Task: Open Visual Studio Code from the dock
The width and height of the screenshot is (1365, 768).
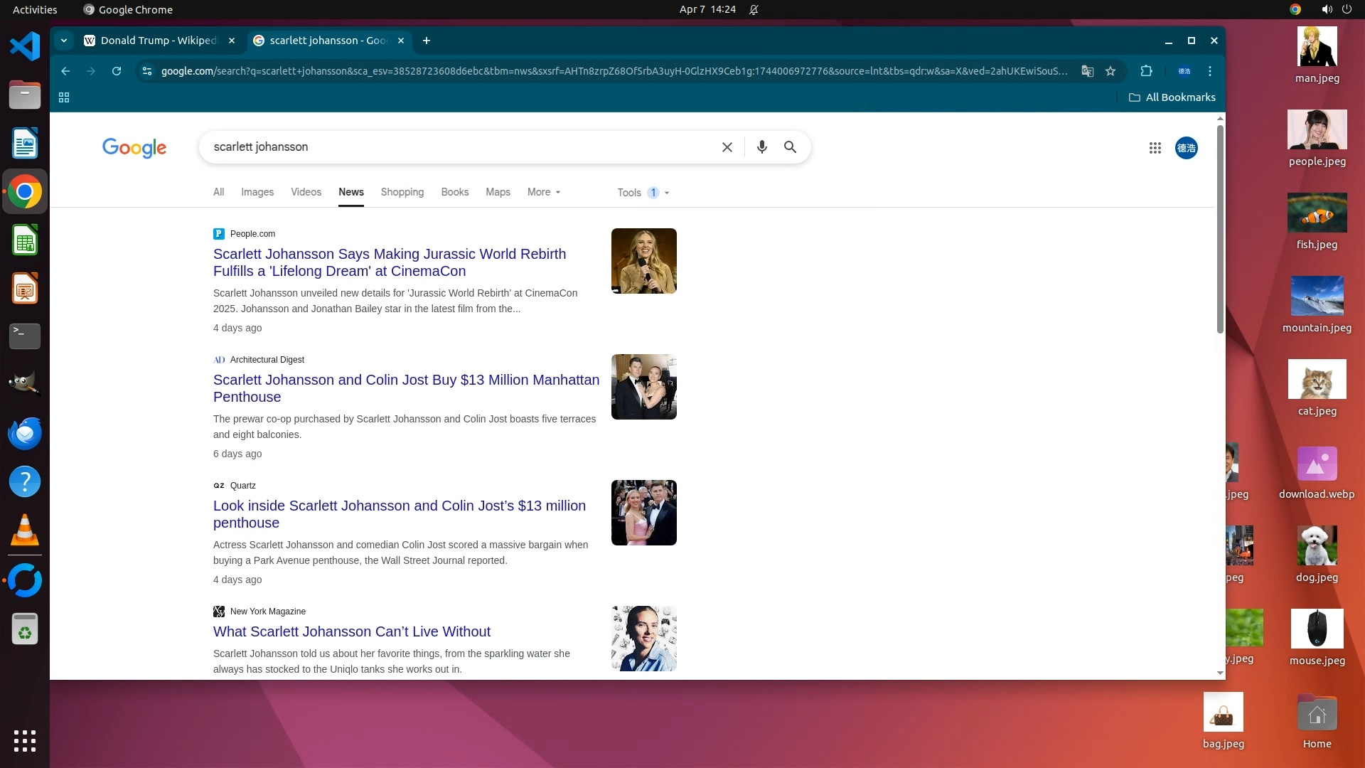Action: [x=25, y=47]
